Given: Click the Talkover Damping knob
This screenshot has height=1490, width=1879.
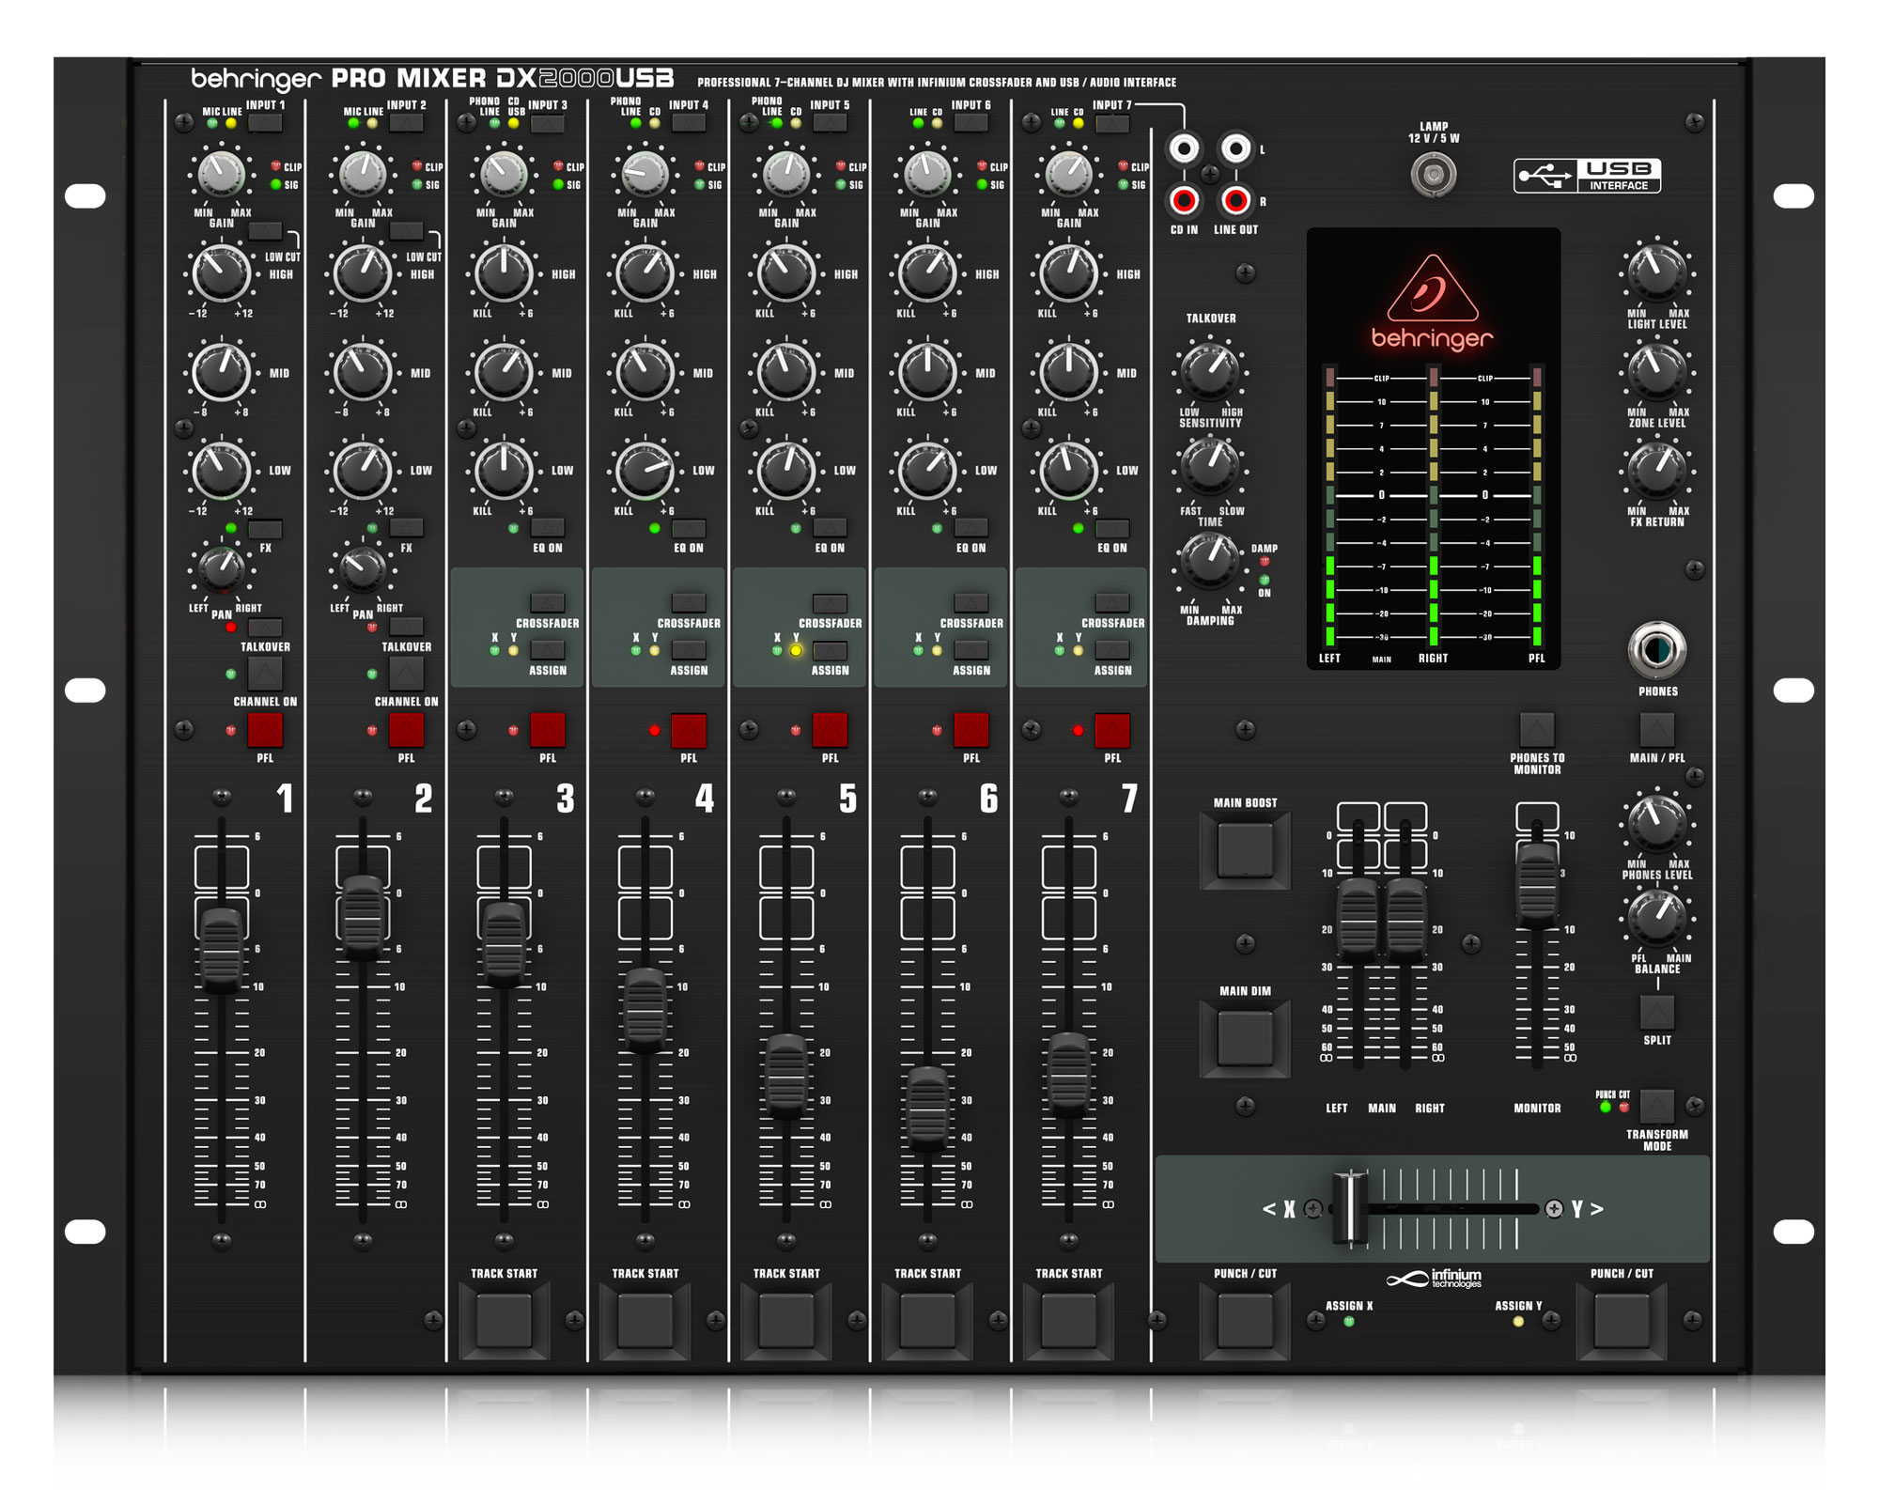Looking at the screenshot, I should coord(1210,561).
